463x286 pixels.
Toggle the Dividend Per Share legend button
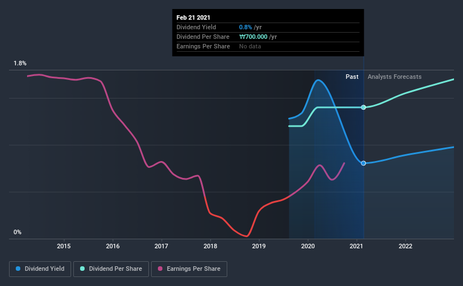[x=111, y=269]
